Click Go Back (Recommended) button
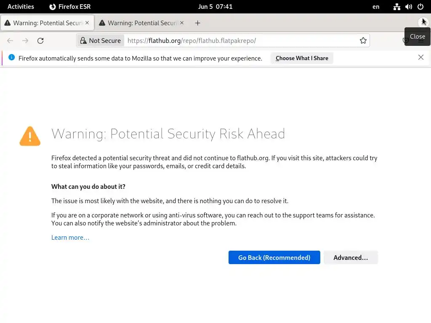 pos(274,257)
